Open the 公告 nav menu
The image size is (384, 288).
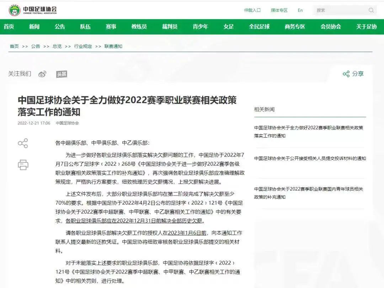coord(60,27)
